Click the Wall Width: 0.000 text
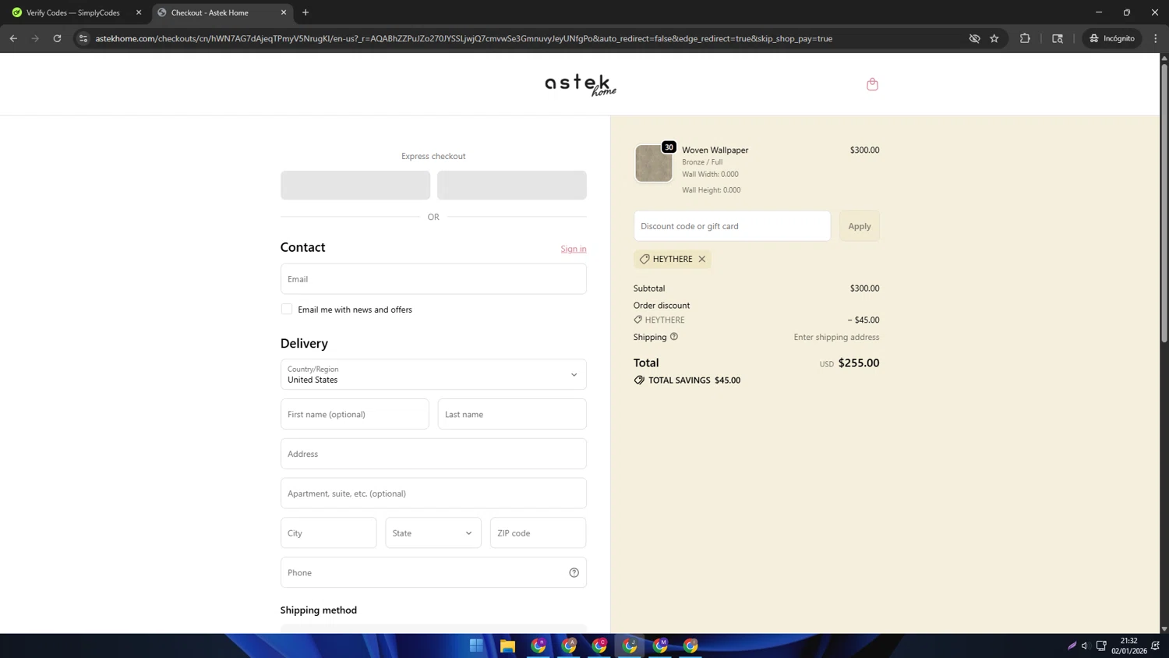1169x658 pixels. (x=710, y=175)
